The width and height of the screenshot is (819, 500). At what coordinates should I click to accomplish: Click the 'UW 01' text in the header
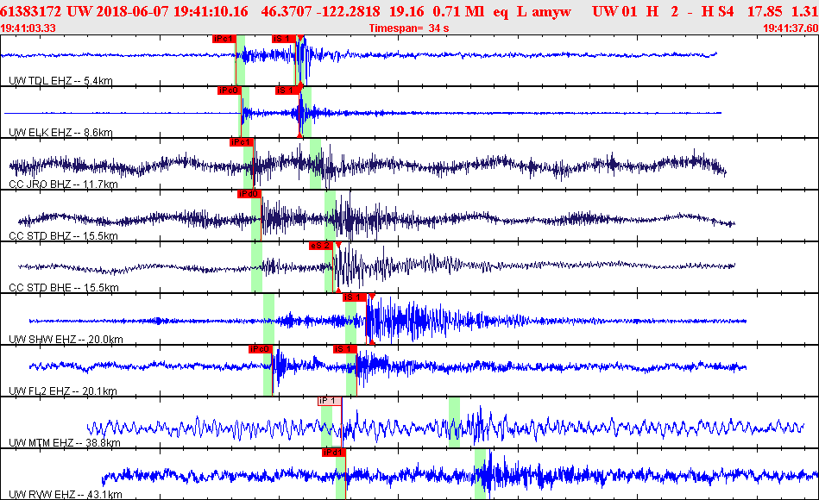[x=614, y=11]
